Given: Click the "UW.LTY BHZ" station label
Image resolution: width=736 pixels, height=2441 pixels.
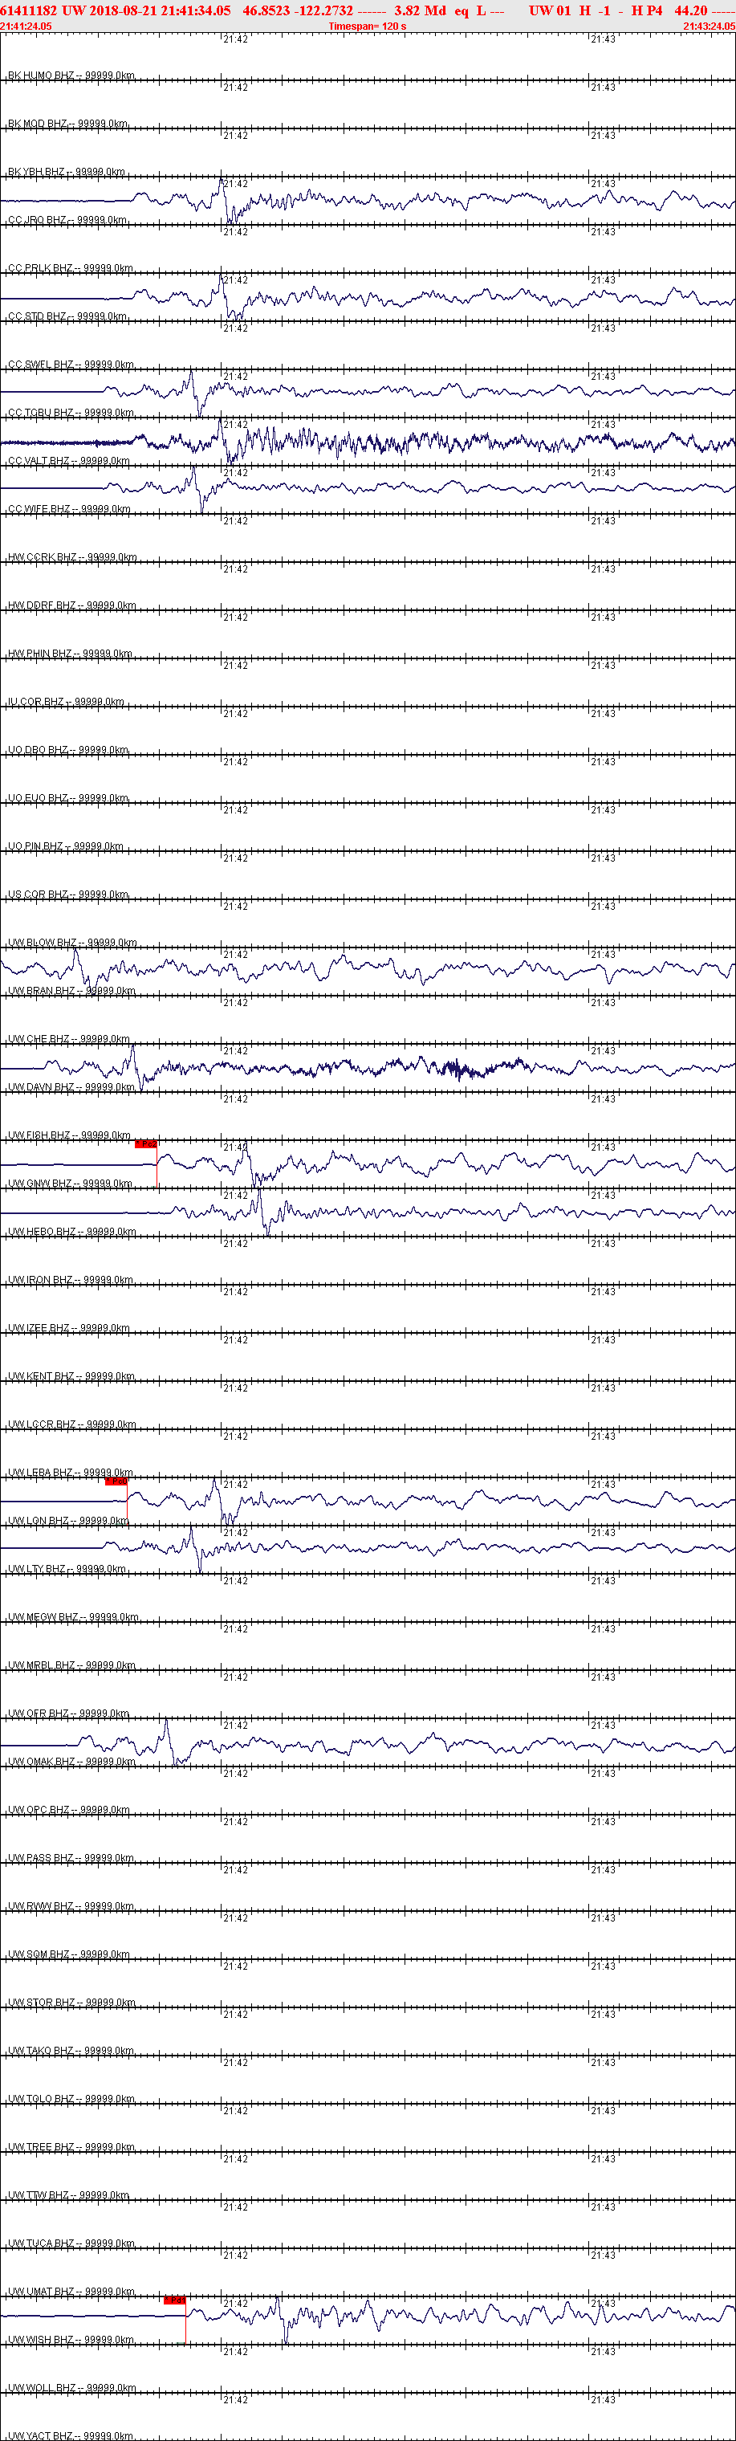Looking at the screenshot, I should coord(37,1569).
